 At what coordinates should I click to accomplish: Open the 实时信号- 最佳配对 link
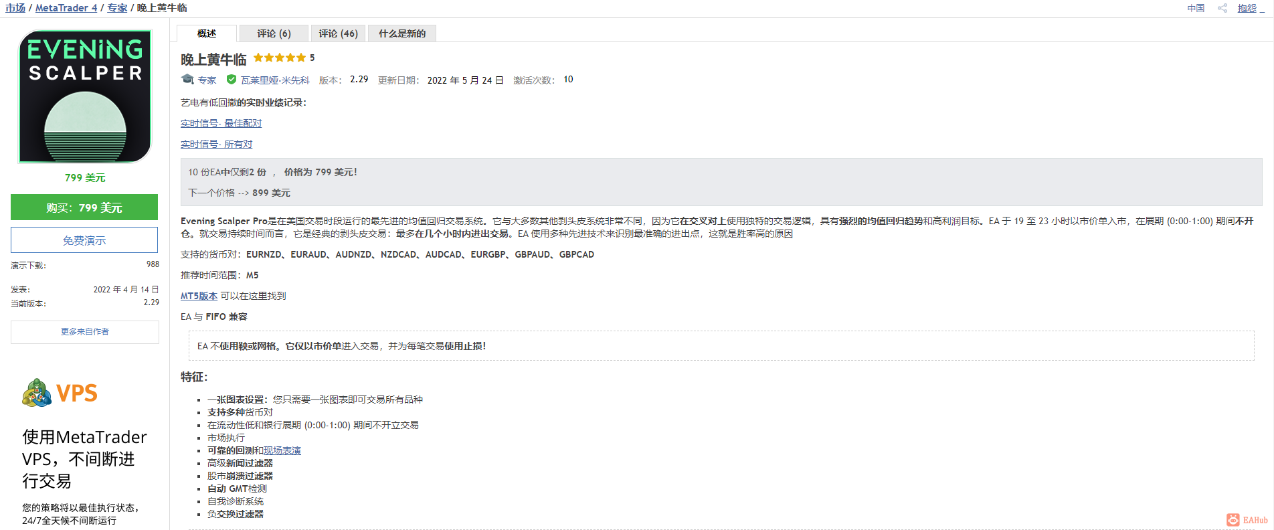tap(221, 123)
